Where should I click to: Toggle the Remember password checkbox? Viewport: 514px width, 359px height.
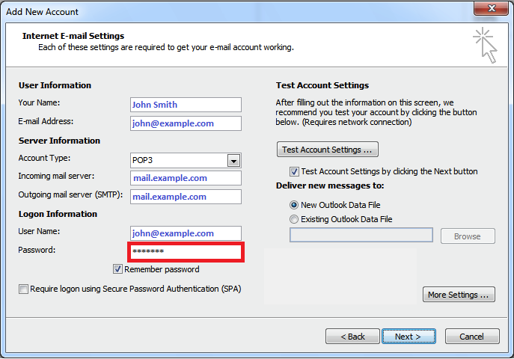coord(118,269)
